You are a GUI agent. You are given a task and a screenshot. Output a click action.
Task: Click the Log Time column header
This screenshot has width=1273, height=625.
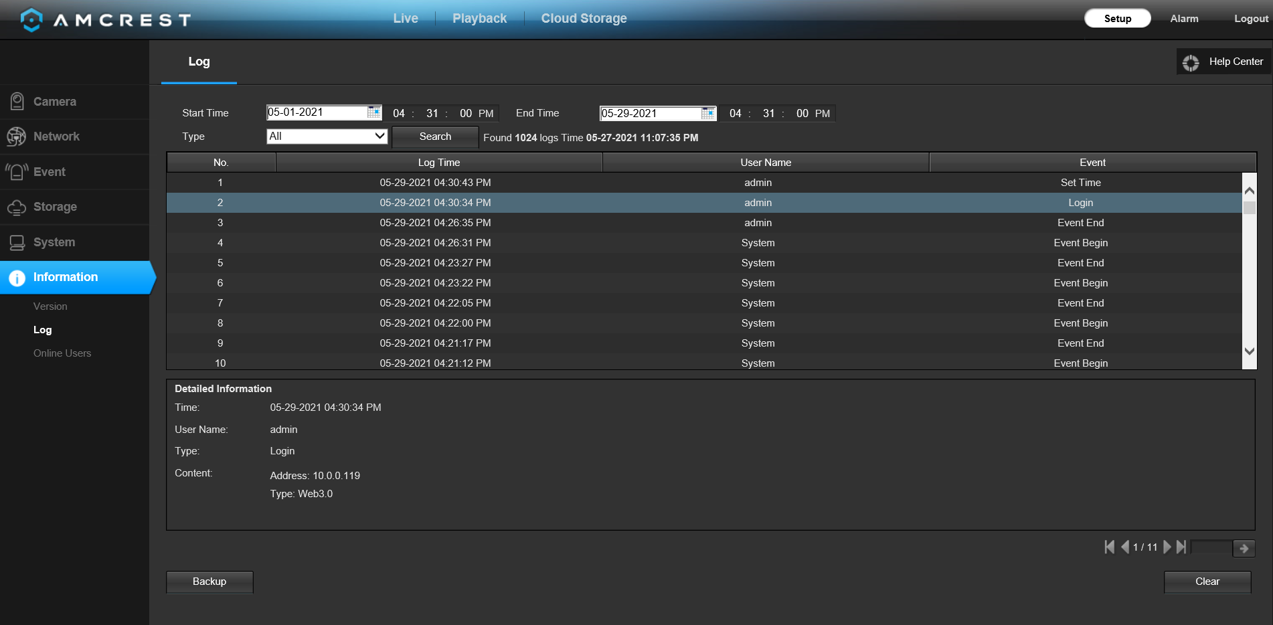click(439, 163)
